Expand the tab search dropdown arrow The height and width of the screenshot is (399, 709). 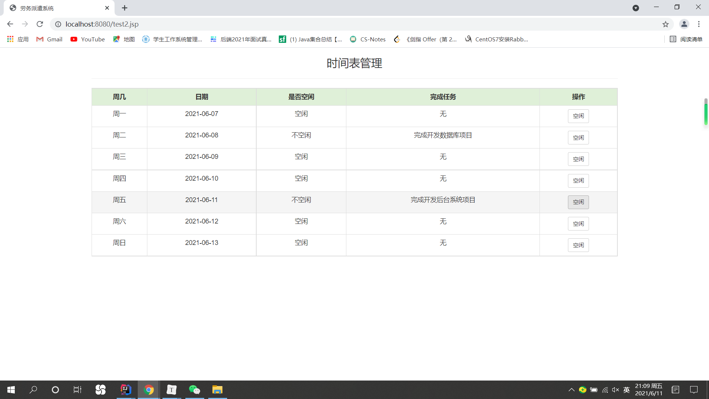click(636, 8)
